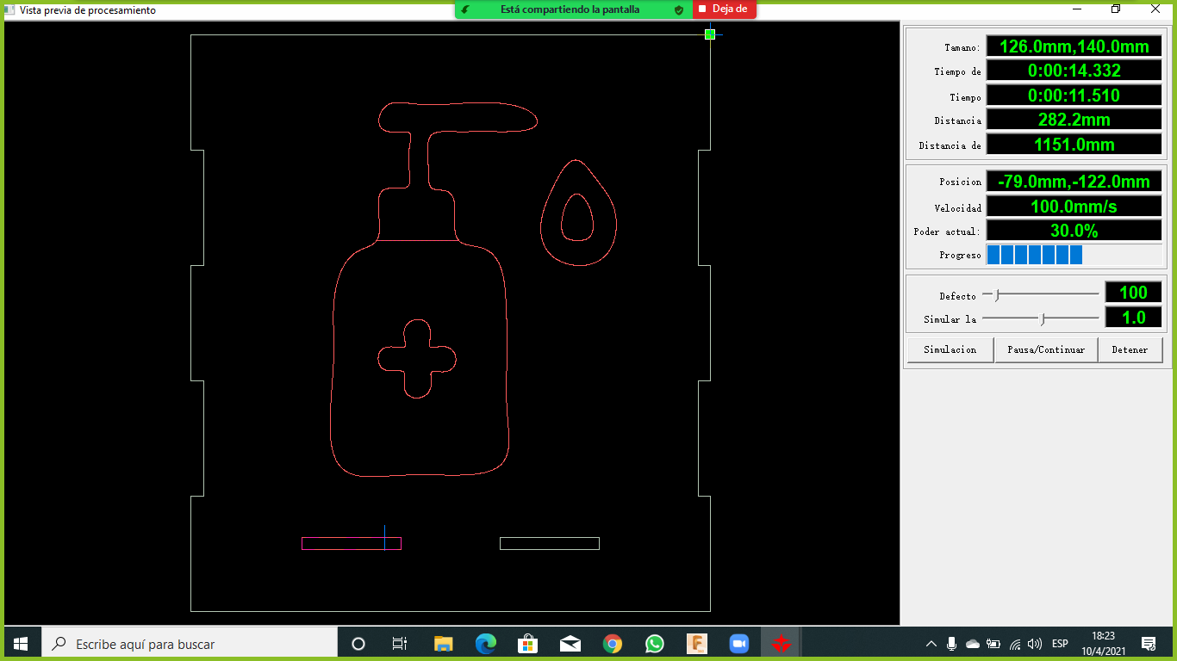
Task: Select the Velocidad value 100.0mm/s
Action: coord(1074,207)
